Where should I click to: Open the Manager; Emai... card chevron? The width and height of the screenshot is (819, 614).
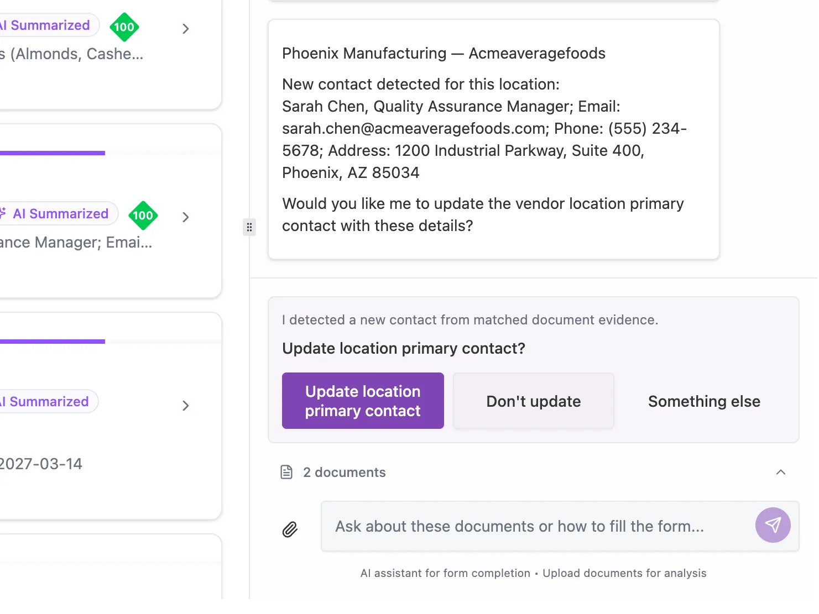186,217
